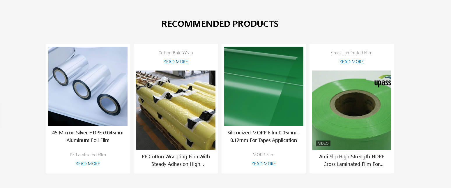Image resolution: width=451 pixels, height=188 pixels.
Task: Click the VIDEO badge on green roll
Action: click(x=323, y=143)
